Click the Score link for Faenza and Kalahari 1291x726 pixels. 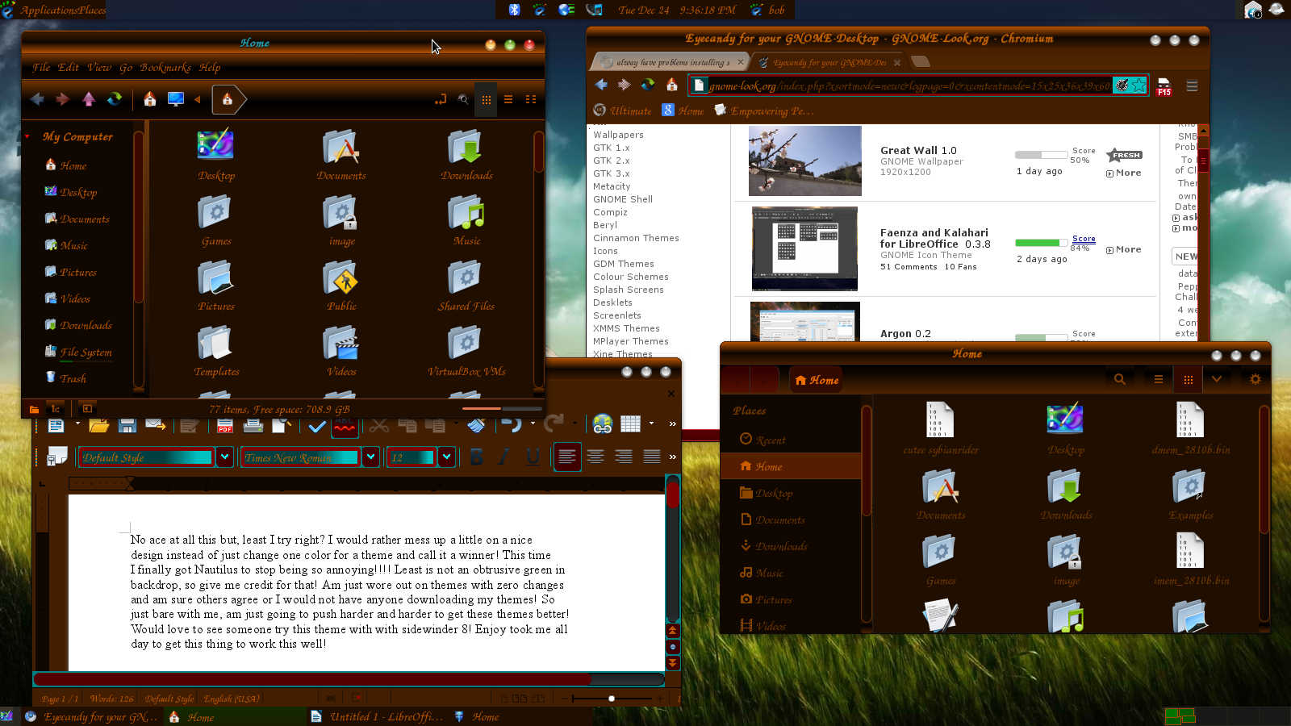pos(1084,239)
